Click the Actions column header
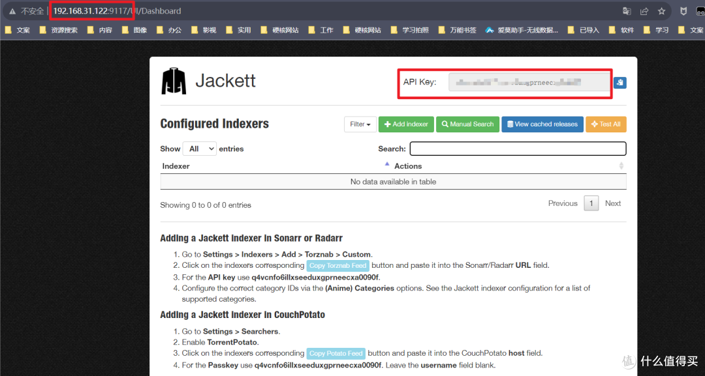 point(408,166)
